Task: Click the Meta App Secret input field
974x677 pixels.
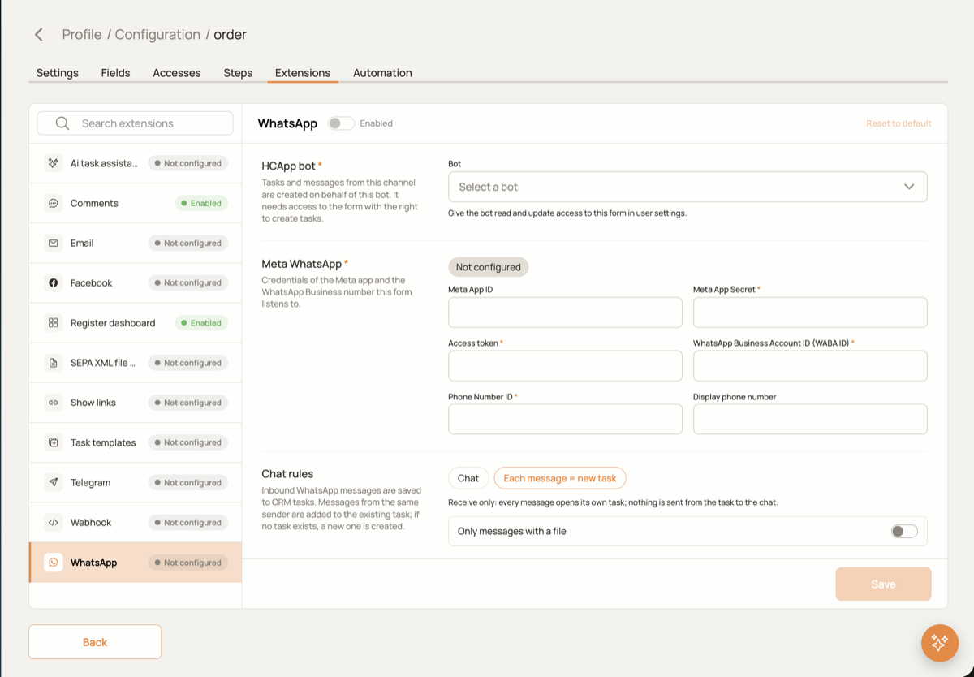Action: [x=810, y=313]
